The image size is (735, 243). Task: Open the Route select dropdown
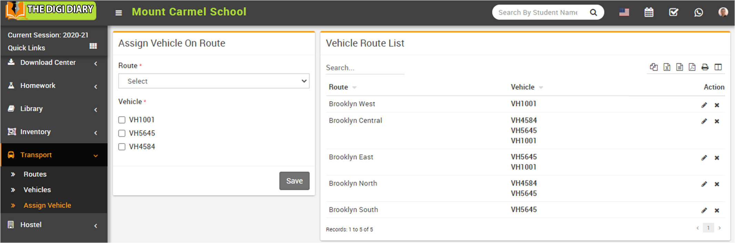[x=214, y=81]
